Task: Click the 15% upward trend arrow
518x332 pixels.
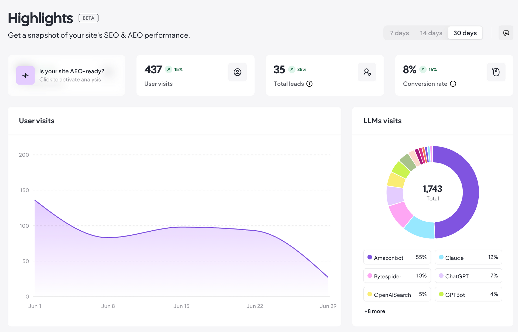Action: click(x=169, y=69)
